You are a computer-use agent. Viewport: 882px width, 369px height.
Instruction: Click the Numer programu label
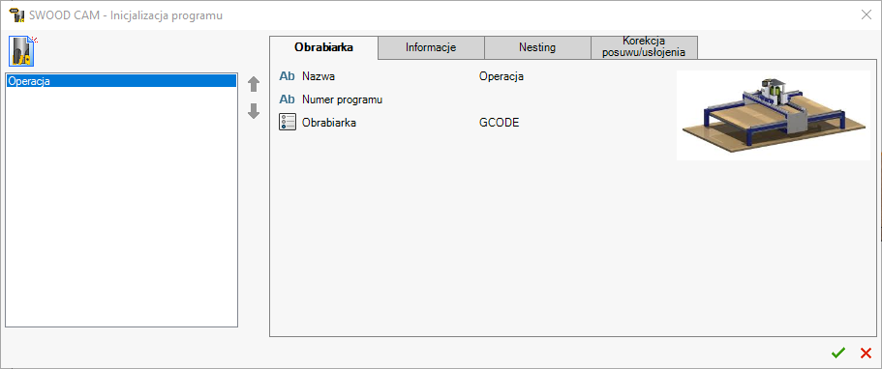[343, 99]
